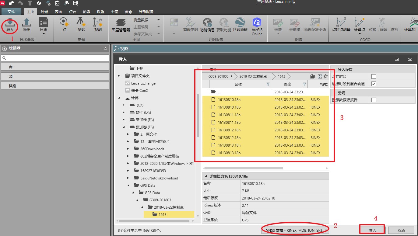This screenshot has width=418, height=236.
Task: Select file 16130811.18o
Action: coord(265,122)
